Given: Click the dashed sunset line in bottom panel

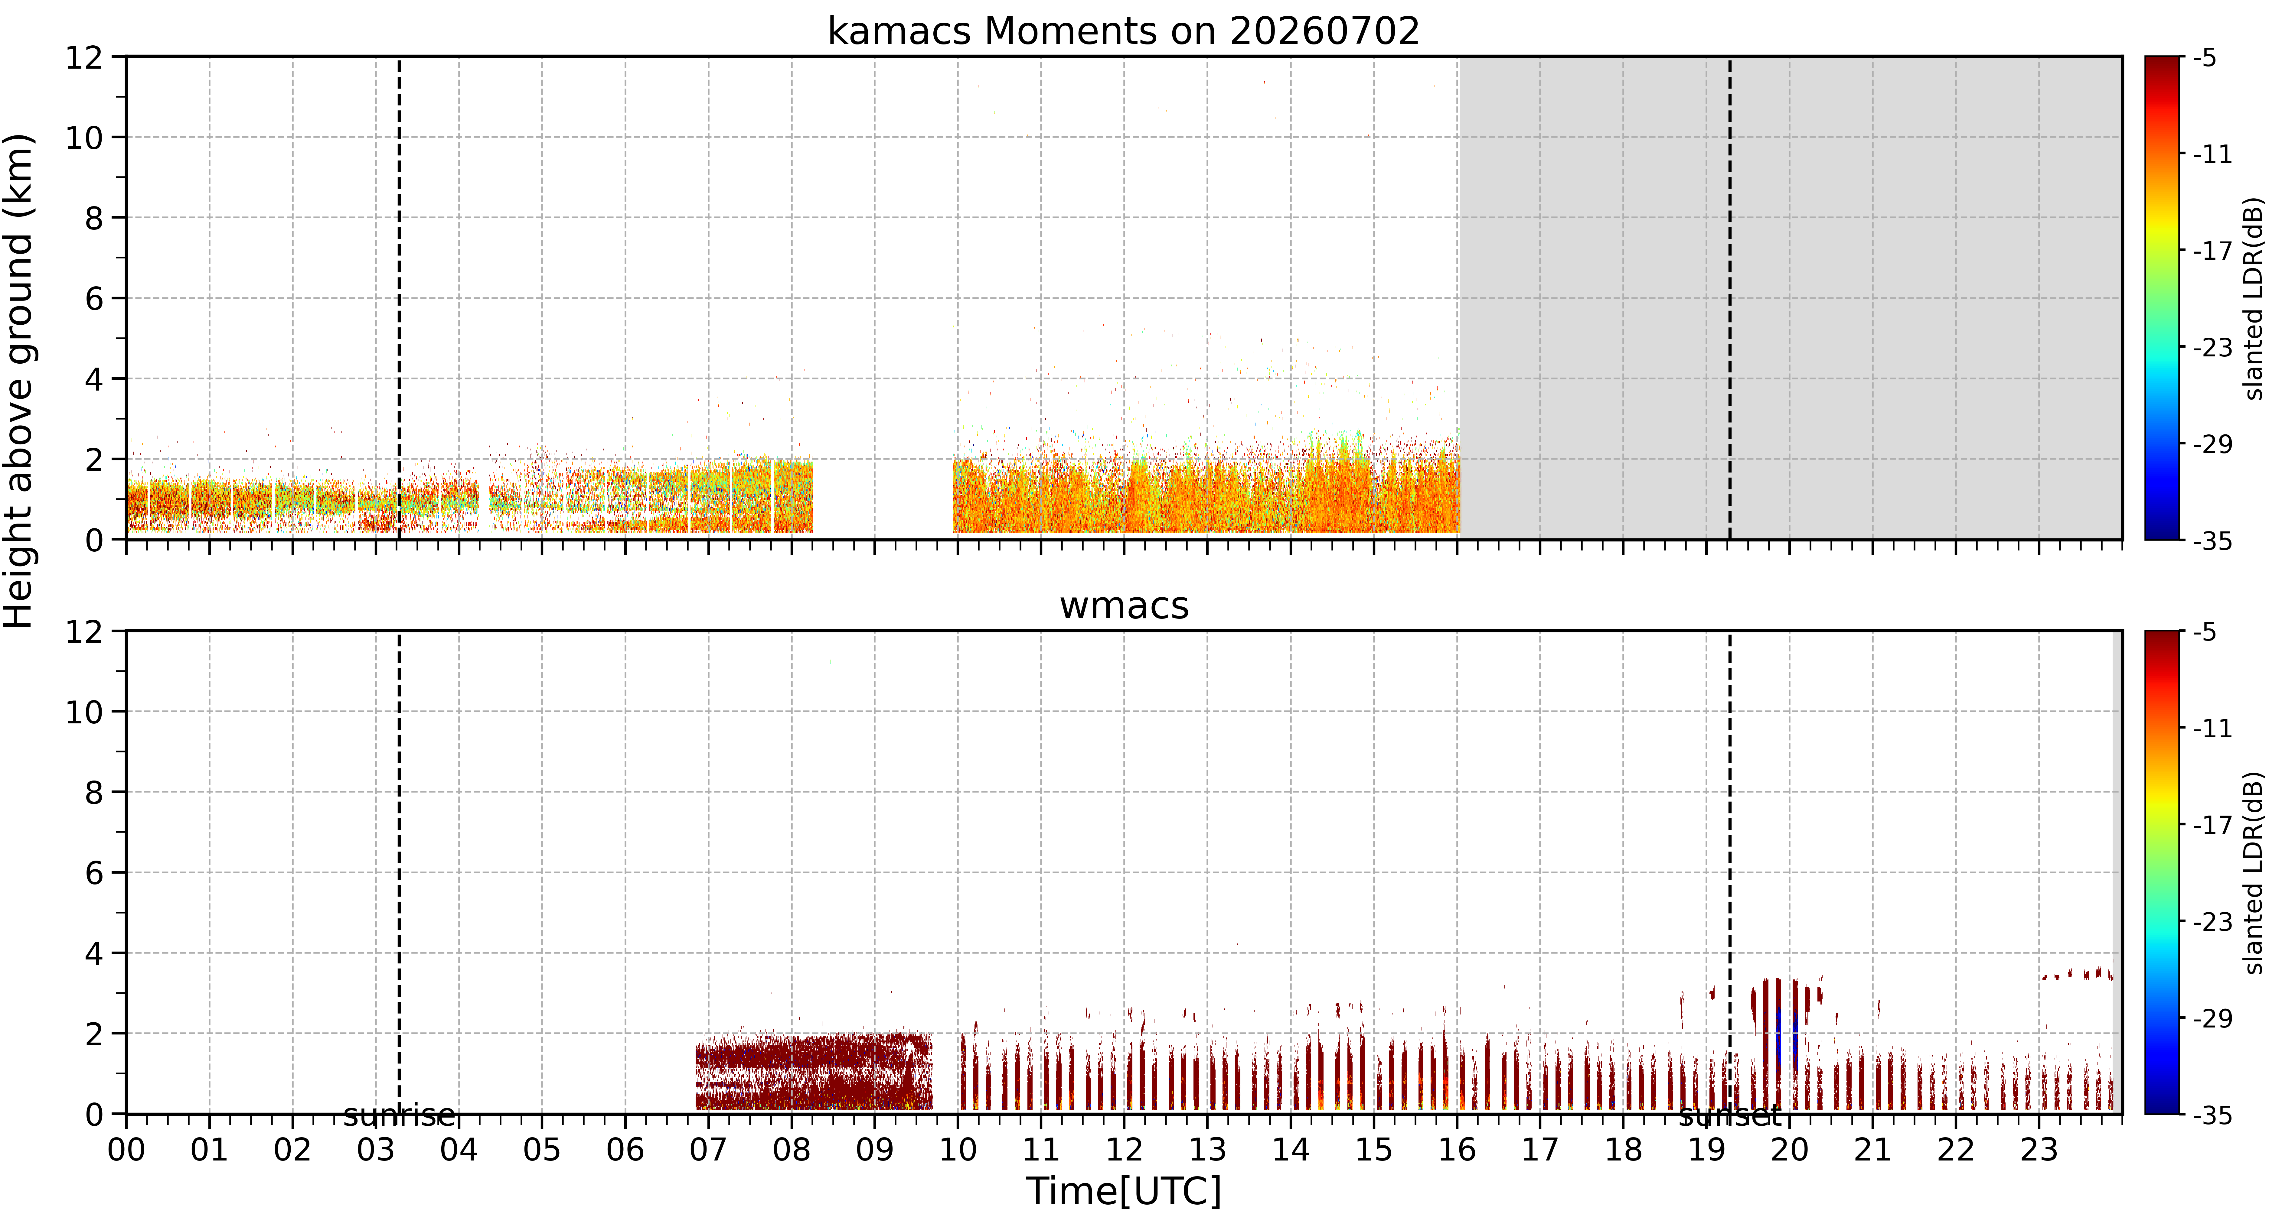Looking at the screenshot, I should click(1729, 872).
